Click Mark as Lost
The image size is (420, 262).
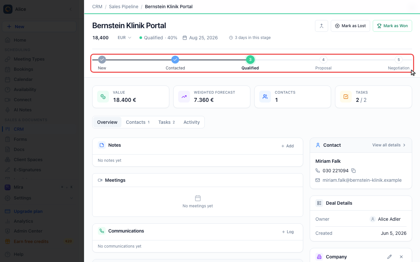(x=350, y=26)
